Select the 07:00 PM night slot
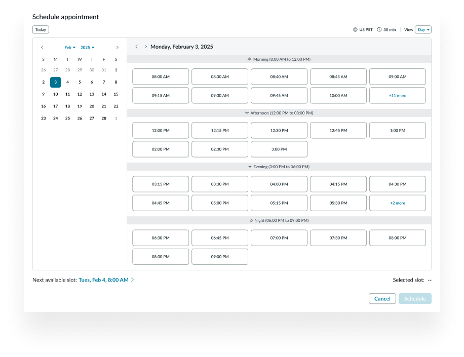464x357 pixels. tap(279, 237)
